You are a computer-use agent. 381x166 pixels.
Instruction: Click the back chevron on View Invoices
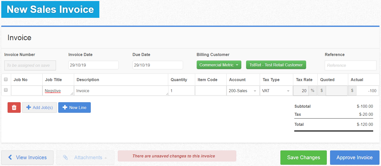click(10, 157)
